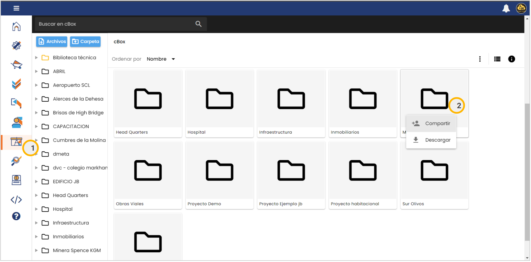Choose Compartir from context menu
The width and height of the screenshot is (531, 262).
pyautogui.click(x=431, y=124)
